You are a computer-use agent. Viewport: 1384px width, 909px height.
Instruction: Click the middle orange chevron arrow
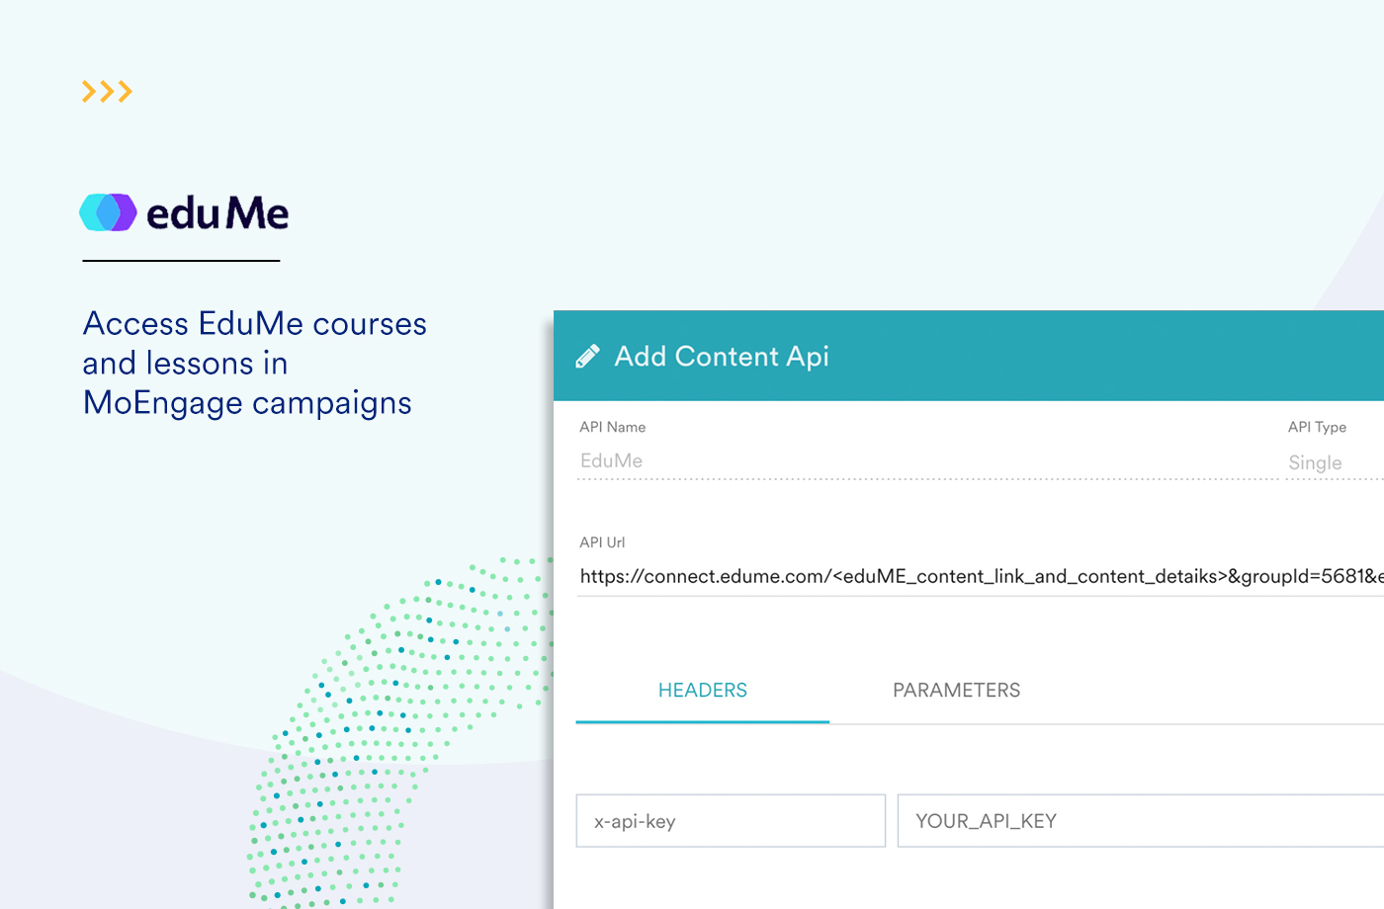pos(107,91)
